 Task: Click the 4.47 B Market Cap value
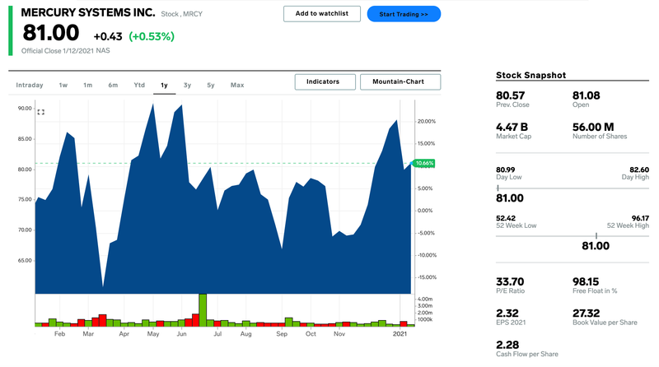[512, 128]
